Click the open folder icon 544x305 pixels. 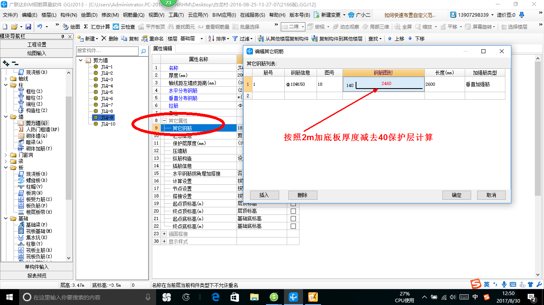[x=14, y=27]
